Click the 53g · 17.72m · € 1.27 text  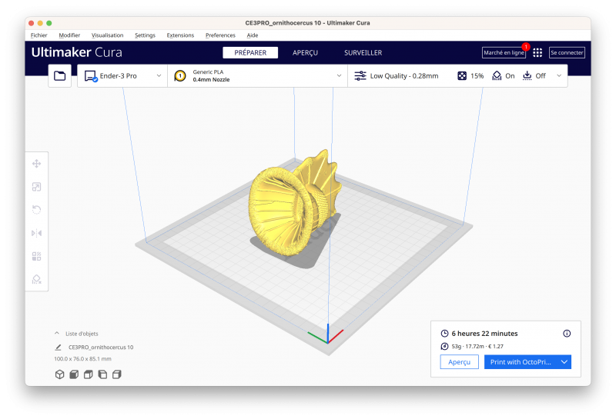pos(477,347)
